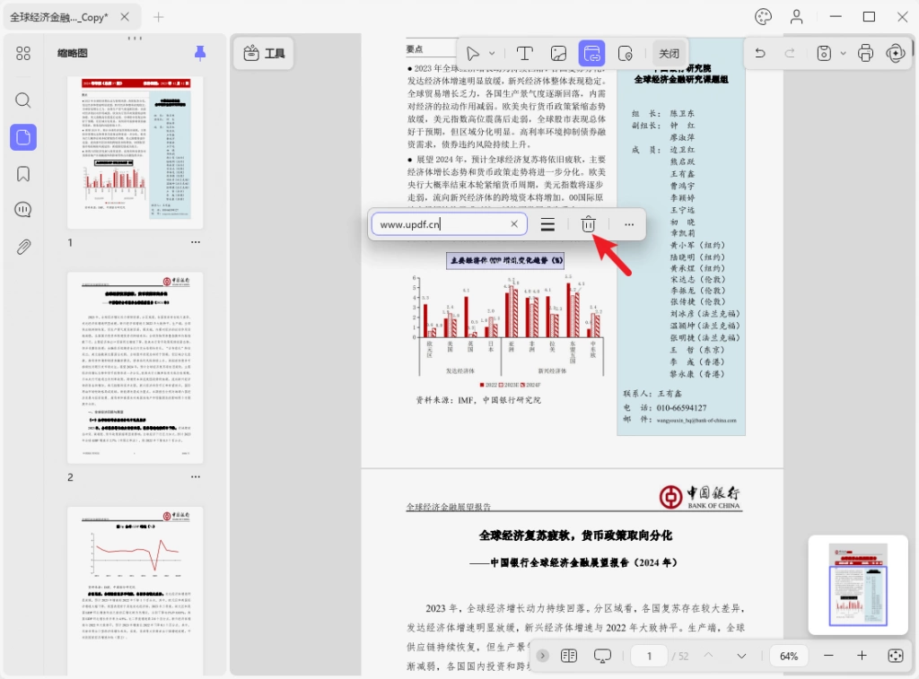Open the 工具 tools menu
The height and width of the screenshot is (679, 919).
pos(264,53)
